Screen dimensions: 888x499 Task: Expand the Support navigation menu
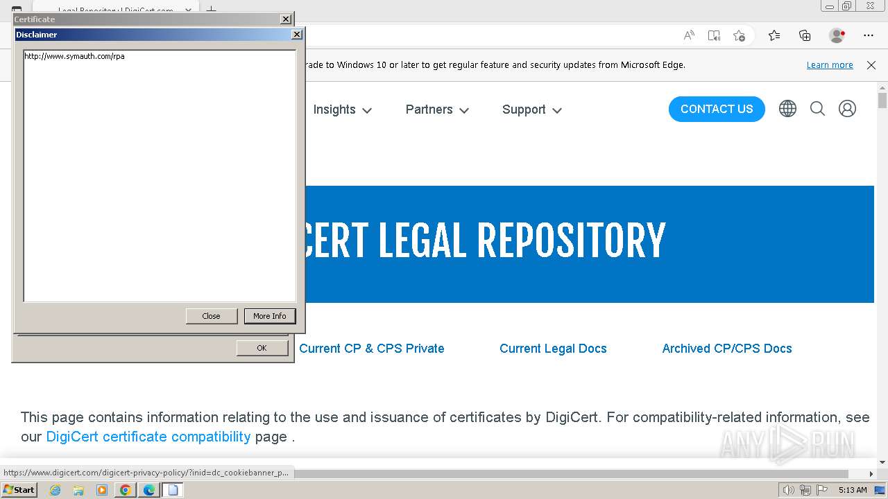[x=532, y=110]
